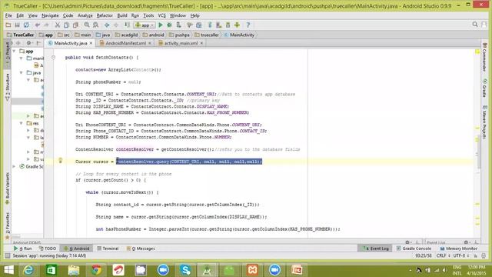Open Chrome from the taskbar
Image resolution: width=492 pixels, height=277 pixels.
coord(96,270)
